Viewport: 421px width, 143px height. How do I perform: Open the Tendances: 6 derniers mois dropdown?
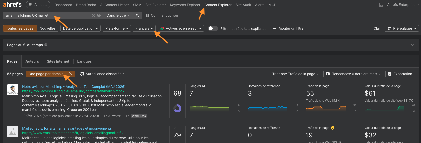353,74
